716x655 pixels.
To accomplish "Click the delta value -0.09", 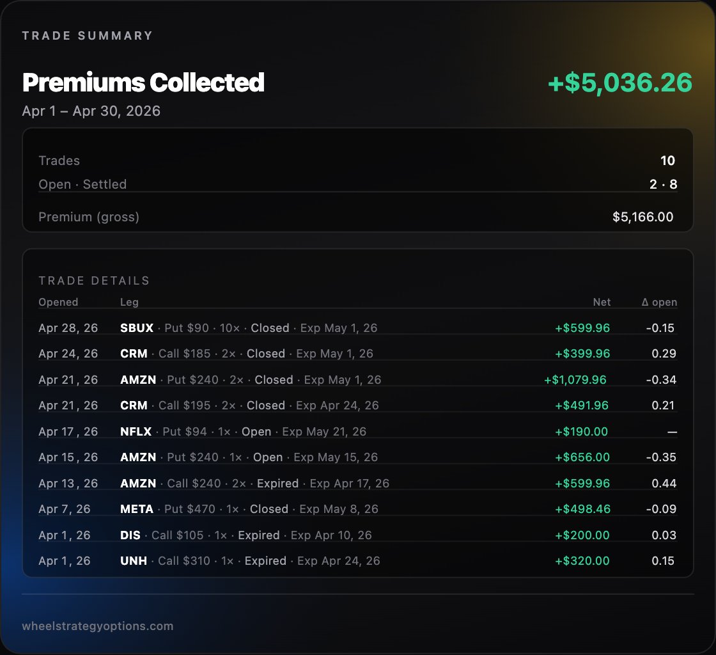I will 661,509.
